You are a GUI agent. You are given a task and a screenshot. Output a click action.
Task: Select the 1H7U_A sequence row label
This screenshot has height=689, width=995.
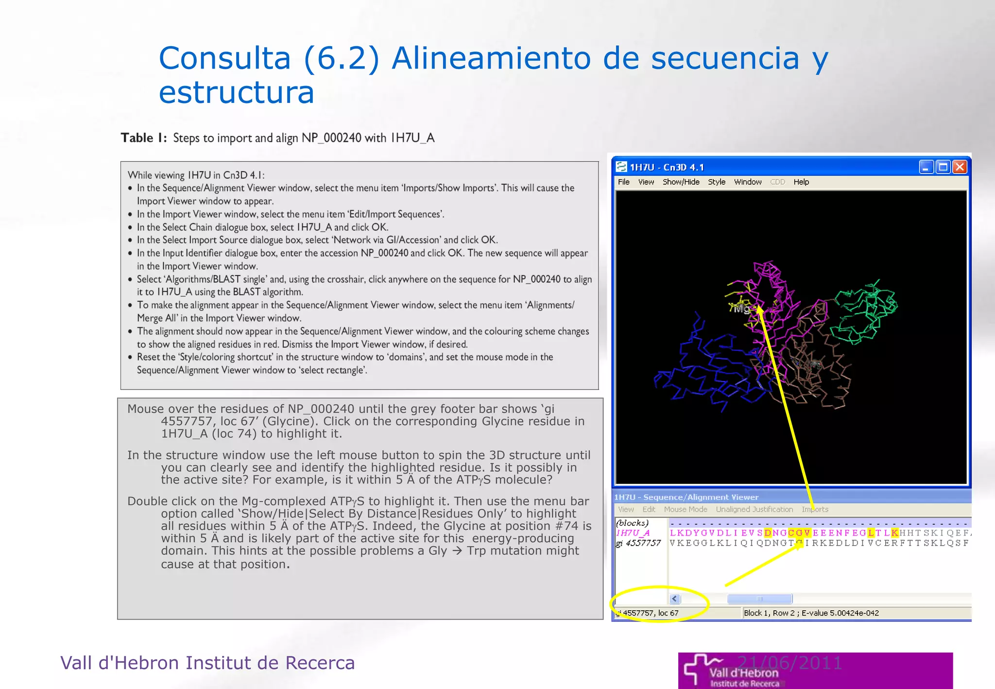coord(633,533)
